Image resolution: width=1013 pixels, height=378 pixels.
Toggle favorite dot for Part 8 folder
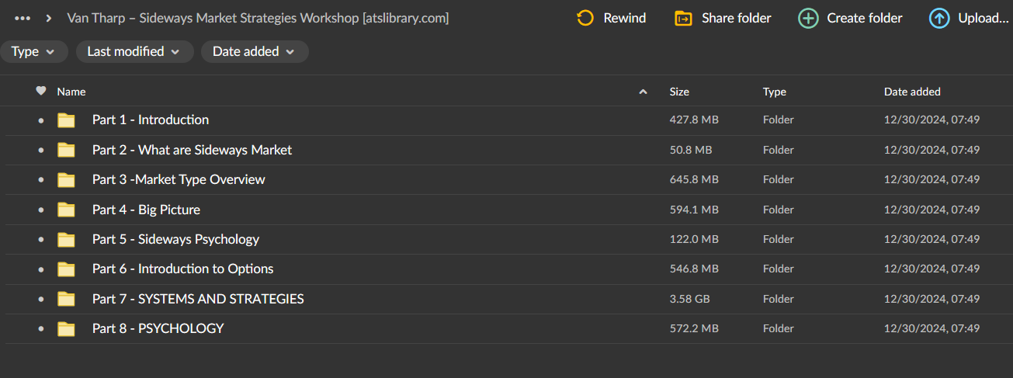pos(41,329)
